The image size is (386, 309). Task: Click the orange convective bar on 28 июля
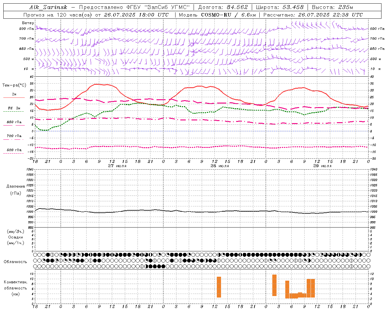(x=219, y=287)
